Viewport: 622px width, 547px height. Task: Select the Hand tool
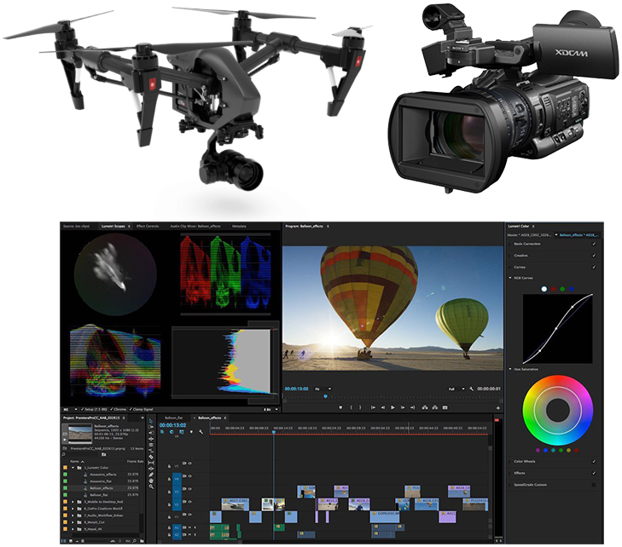151,481
